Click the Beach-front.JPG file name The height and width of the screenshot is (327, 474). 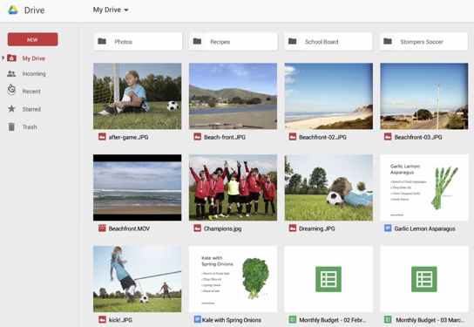click(225, 137)
